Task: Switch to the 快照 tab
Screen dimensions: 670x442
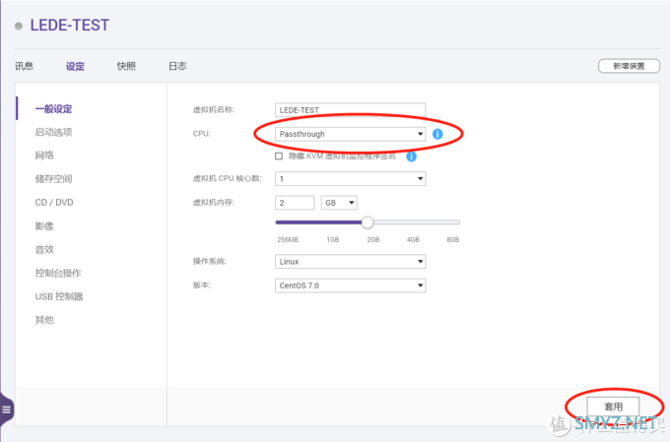Action: tap(126, 66)
